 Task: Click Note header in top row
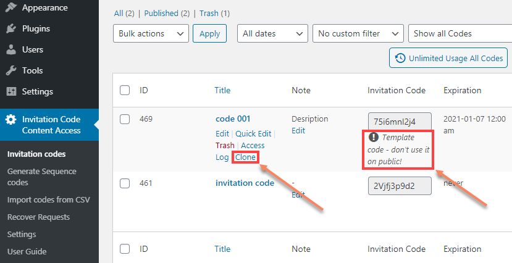point(301,90)
